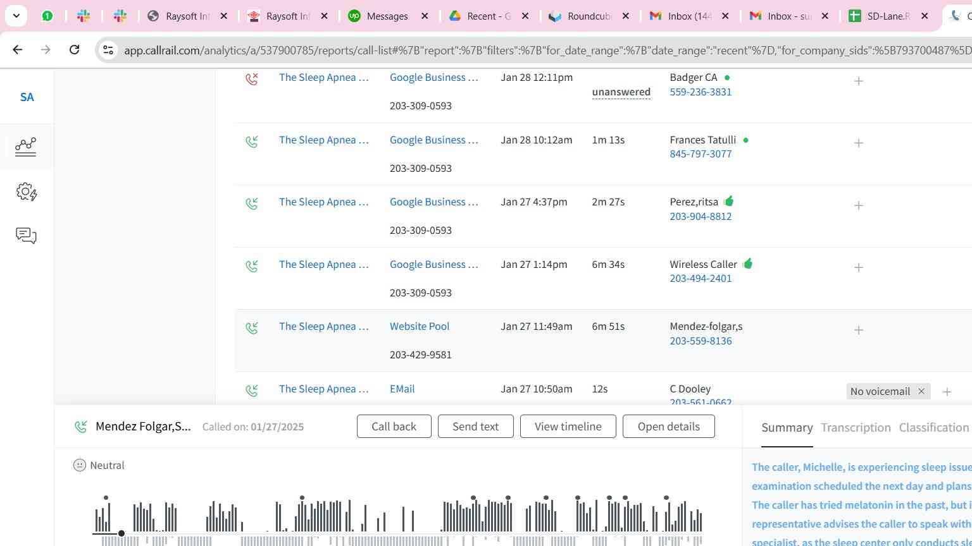
Task: Click inbound call icon for C Dooley row
Action: 252,391
